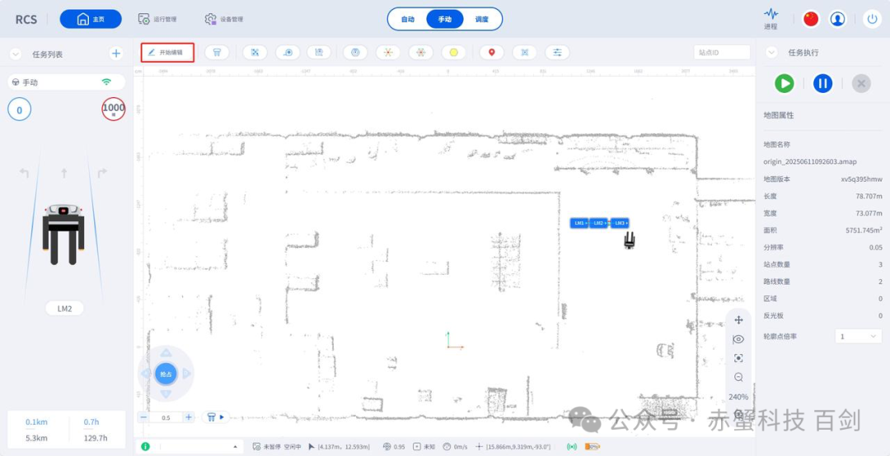This screenshot has height=456, width=890.
Task: Click the LM3 station on the map
Action: click(x=620, y=223)
